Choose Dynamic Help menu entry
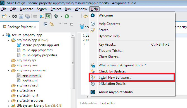Image resolution: width=187 pixels, height=108 pixels. [x=132, y=36]
